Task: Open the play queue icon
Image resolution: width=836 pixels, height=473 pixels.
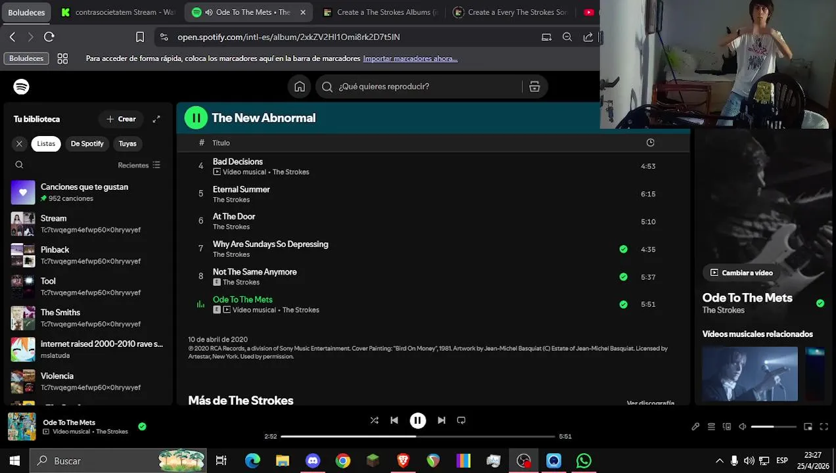Action: (711, 426)
